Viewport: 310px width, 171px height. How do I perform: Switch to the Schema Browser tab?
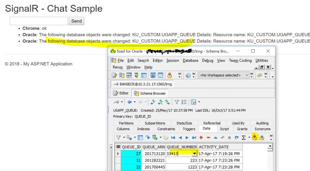(150, 93)
